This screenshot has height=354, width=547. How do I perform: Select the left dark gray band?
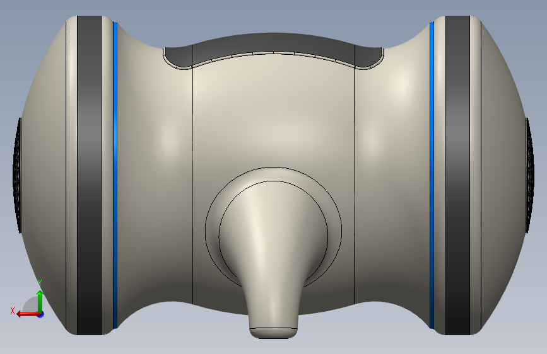90,175
